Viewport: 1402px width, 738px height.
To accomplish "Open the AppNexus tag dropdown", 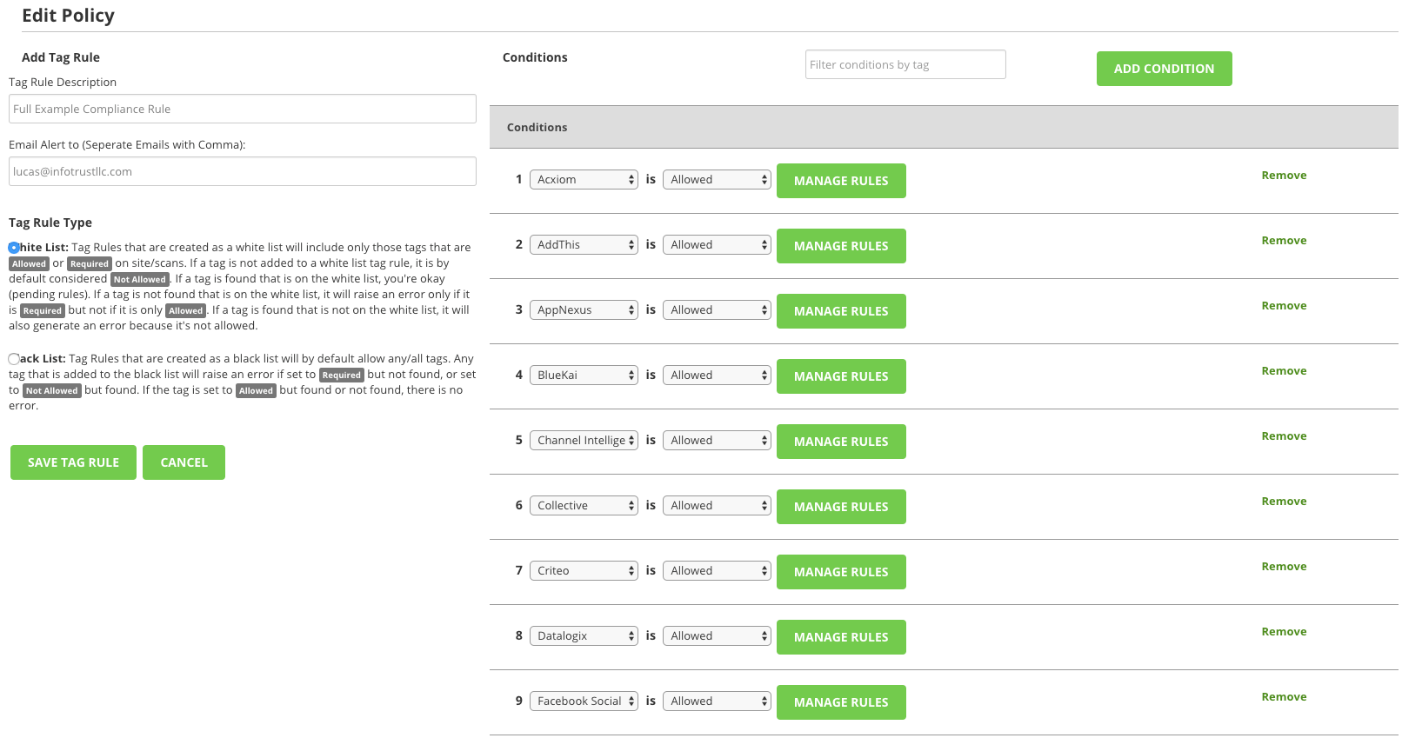I will (584, 310).
